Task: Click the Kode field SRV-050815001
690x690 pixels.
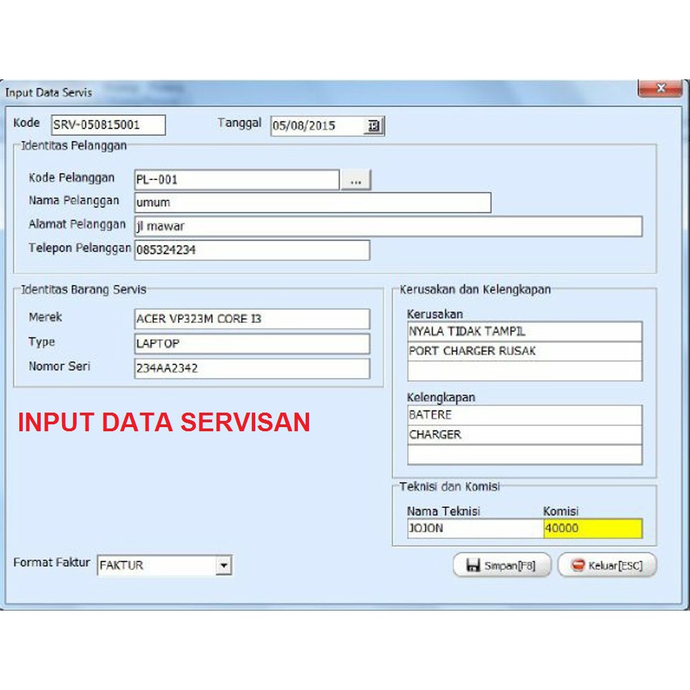Action: [108, 125]
